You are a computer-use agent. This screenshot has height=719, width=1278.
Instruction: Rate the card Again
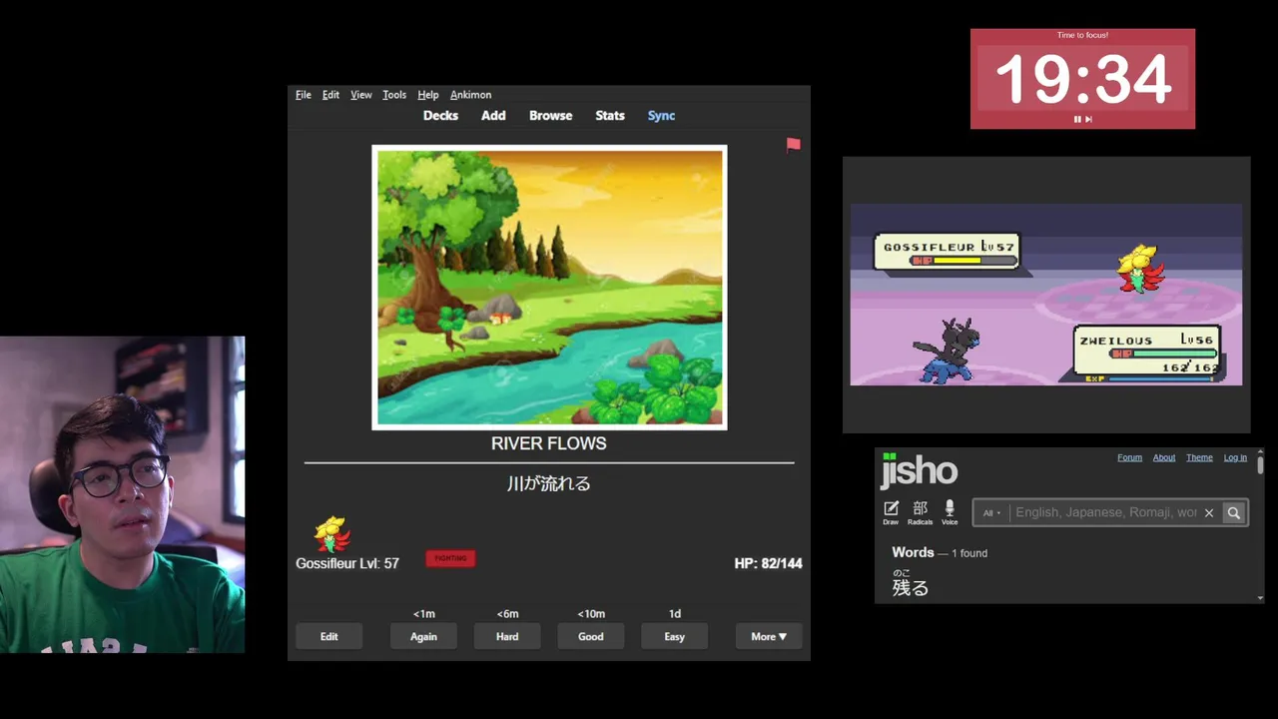[x=423, y=636]
